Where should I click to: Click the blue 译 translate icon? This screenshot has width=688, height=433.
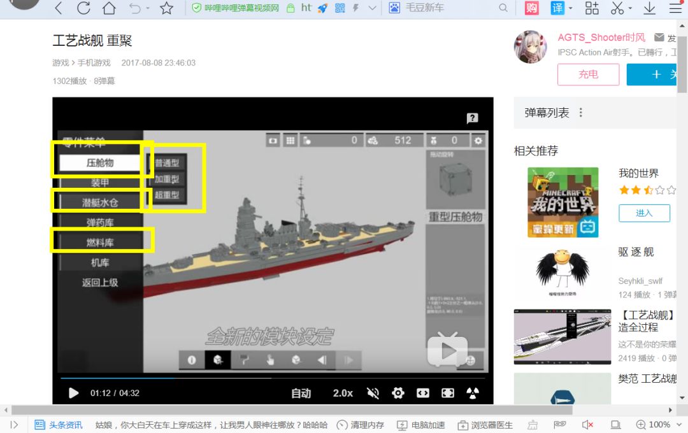557,8
